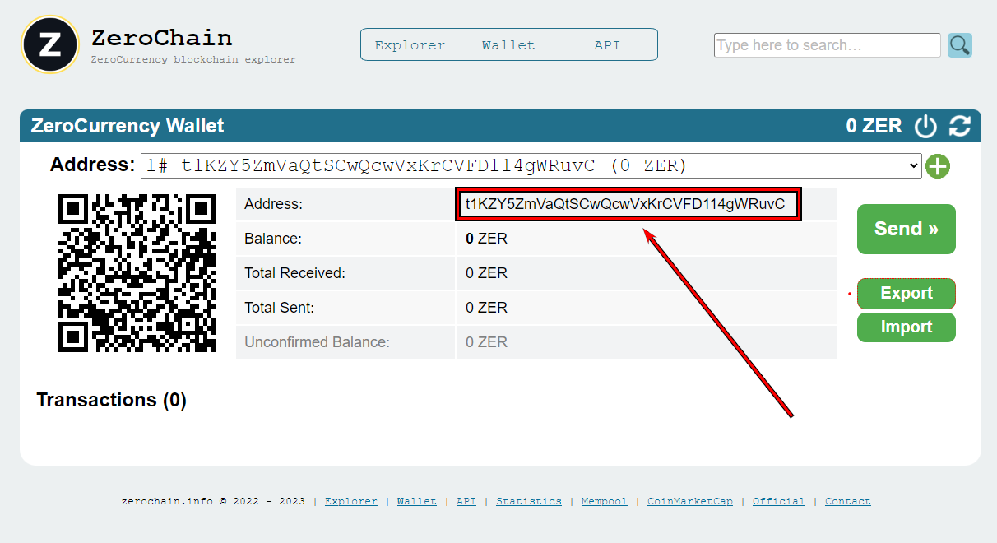Select address value t1KZY5ZmVaQtSCwQcwVxKrCVFD114gWRuvC in table
Screen dimensions: 997x543
pyautogui.click(x=626, y=204)
